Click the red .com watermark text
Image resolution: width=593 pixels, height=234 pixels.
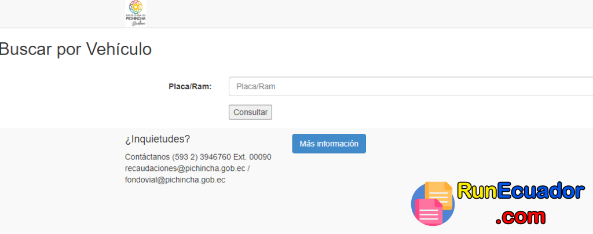pos(521,217)
